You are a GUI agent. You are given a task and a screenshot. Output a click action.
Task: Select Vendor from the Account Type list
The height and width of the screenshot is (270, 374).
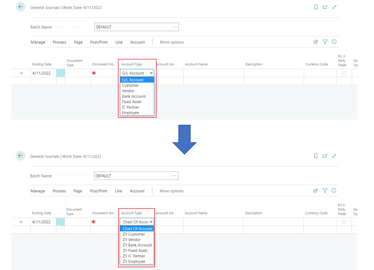point(137,91)
